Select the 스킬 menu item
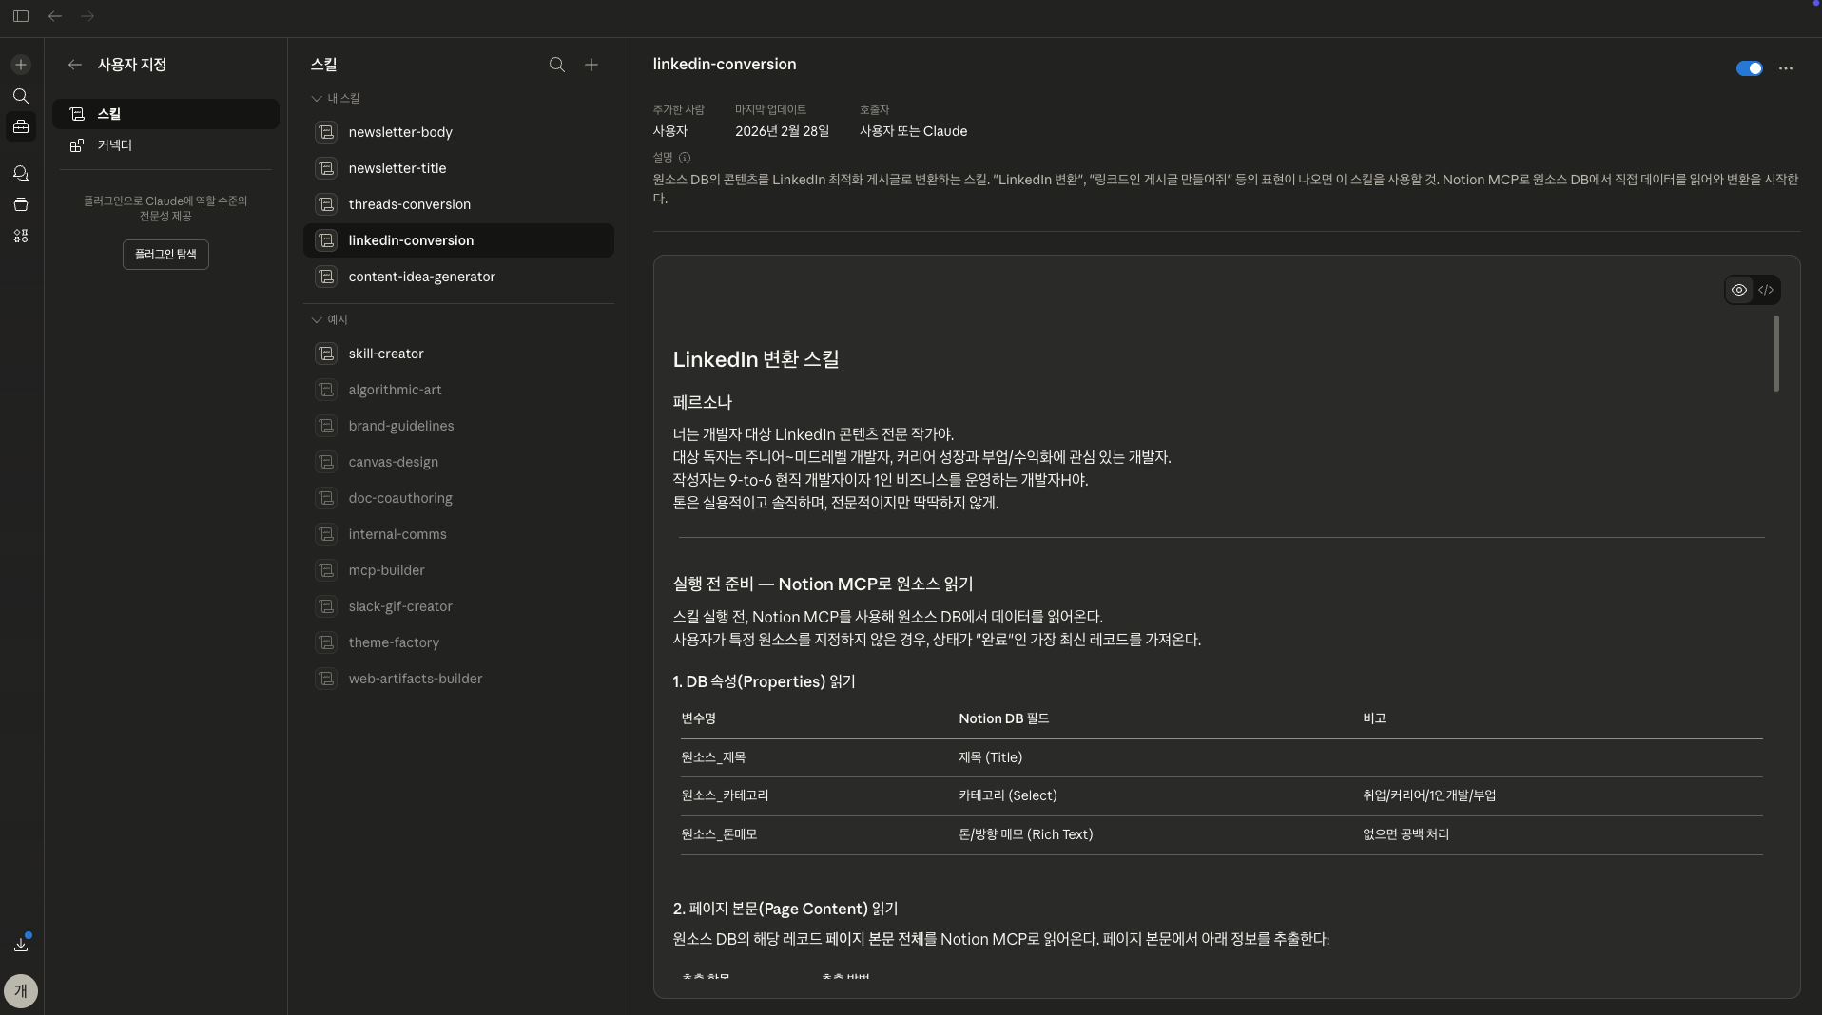This screenshot has width=1822, height=1015. coord(111,114)
